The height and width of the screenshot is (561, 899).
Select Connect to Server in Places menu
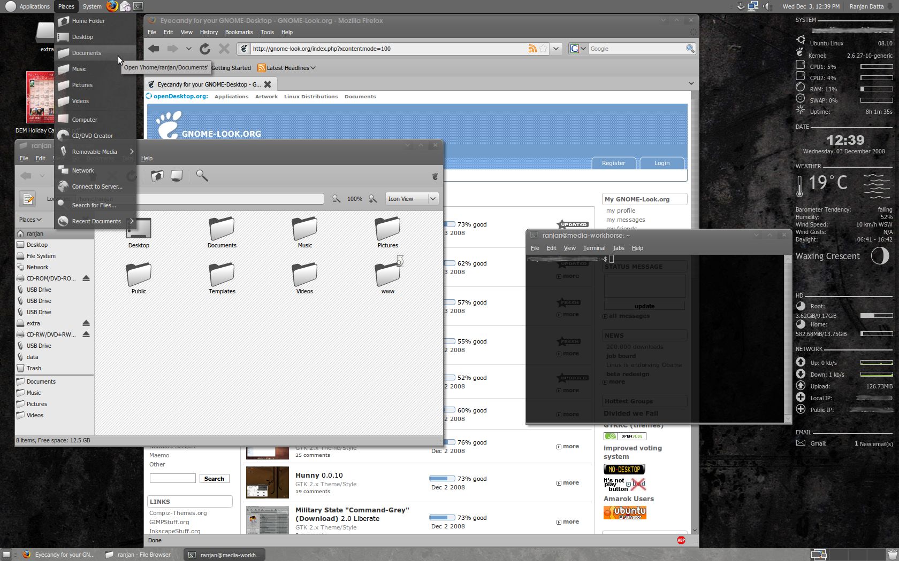click(x=95, y=186)
